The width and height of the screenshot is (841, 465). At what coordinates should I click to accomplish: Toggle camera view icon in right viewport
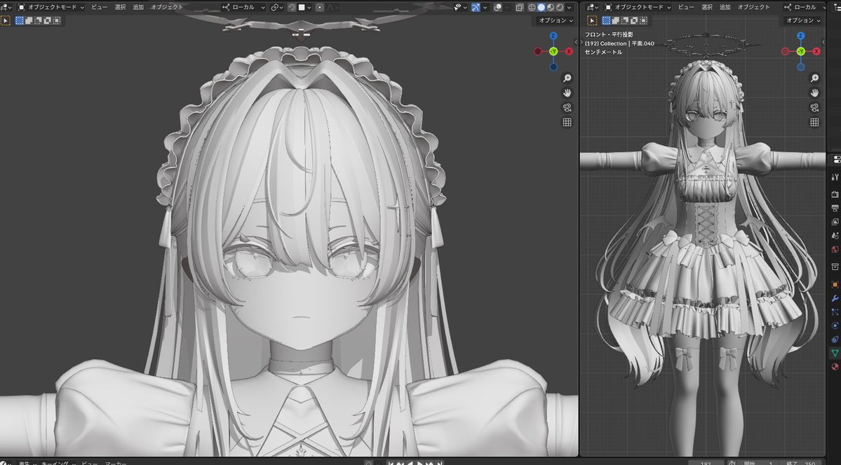point(814,107)
